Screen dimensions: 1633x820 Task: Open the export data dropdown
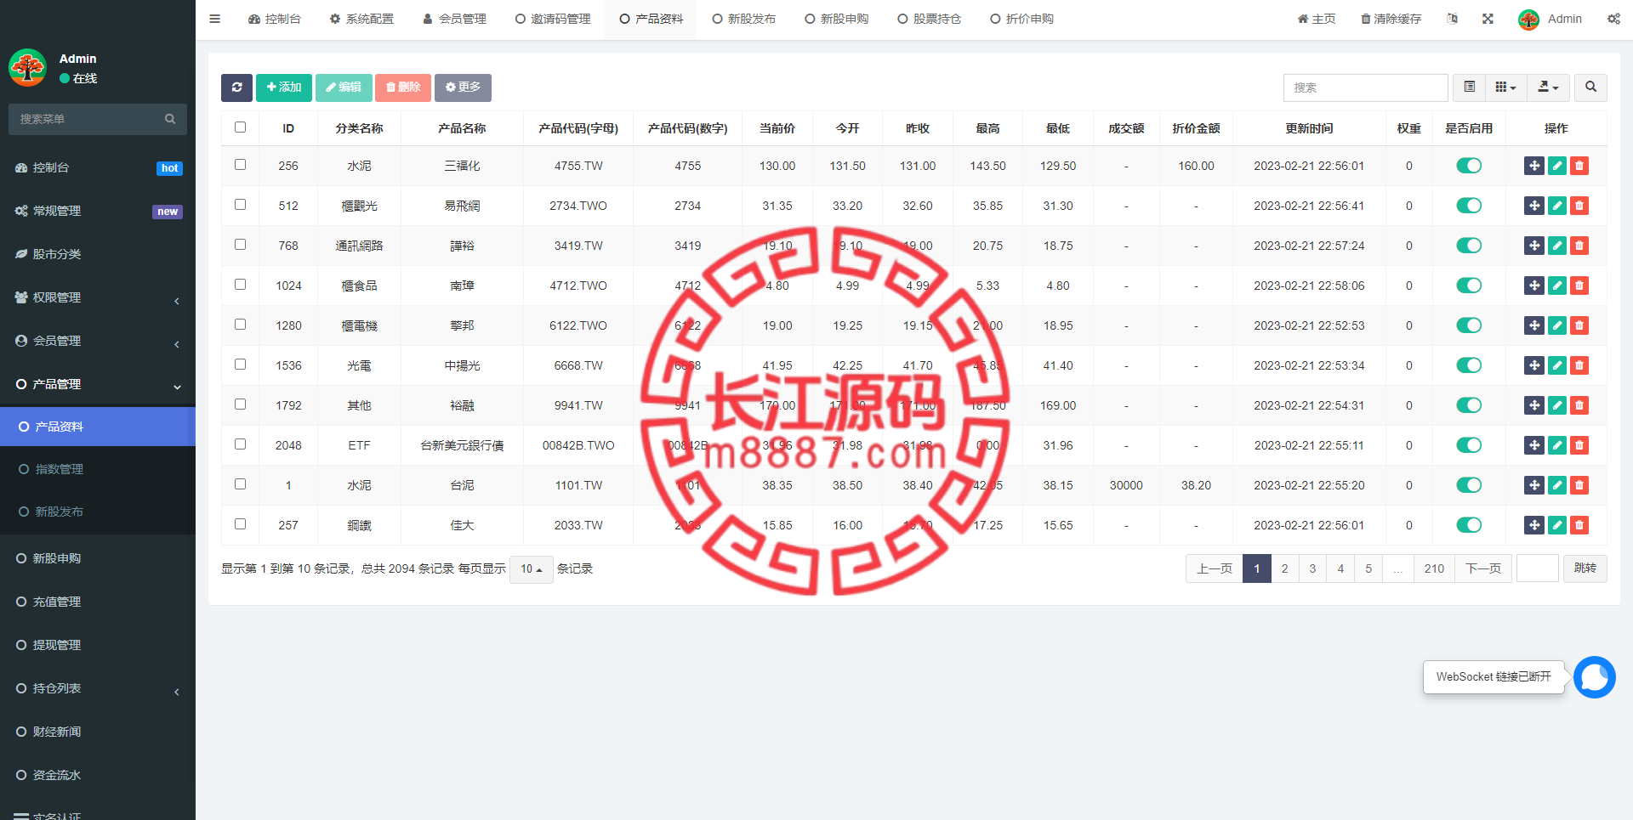(1548, 88)
